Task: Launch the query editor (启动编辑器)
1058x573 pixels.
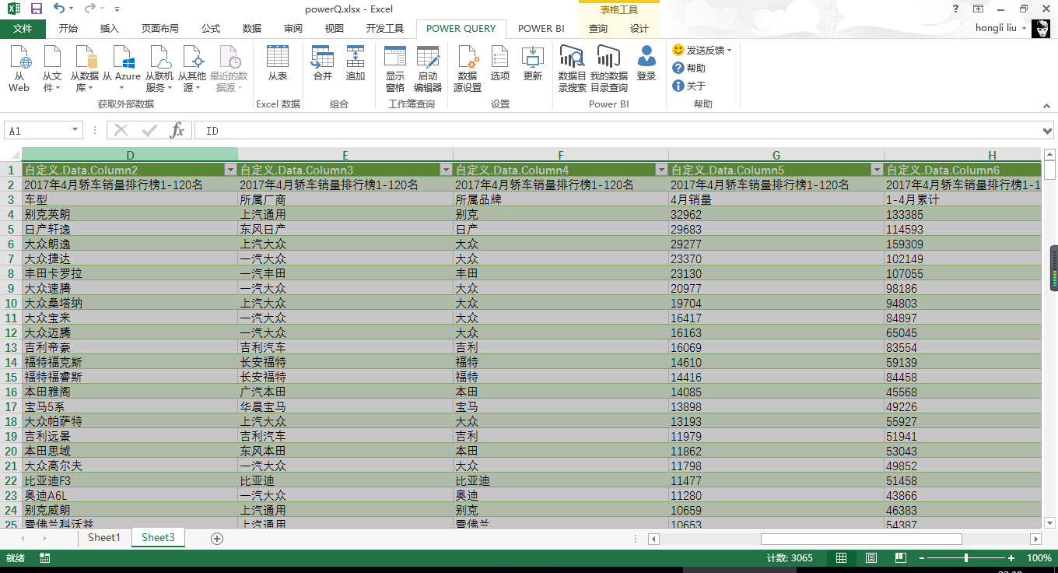Action: 428,69
